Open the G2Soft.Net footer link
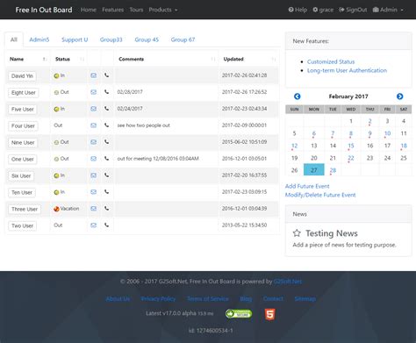The height and width of the screenshot is (343, 416). (x=288, y=282)
